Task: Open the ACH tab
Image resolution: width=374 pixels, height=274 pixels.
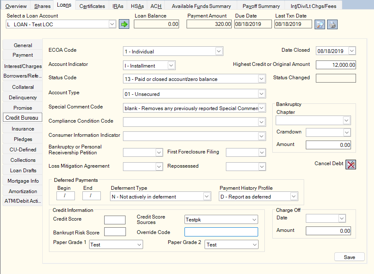Action: pos(156,6)
